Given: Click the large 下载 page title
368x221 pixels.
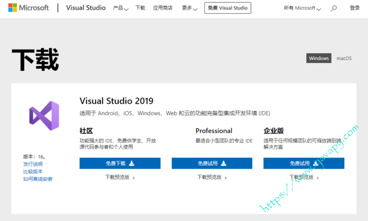Looking at the screenshot, I should 35,60.
